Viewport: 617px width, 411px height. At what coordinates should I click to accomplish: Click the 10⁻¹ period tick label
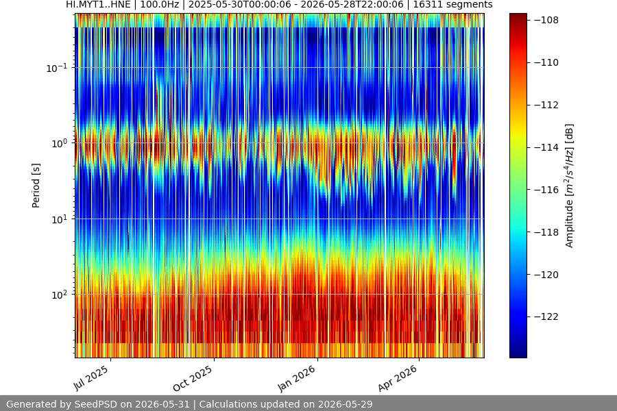57,68
